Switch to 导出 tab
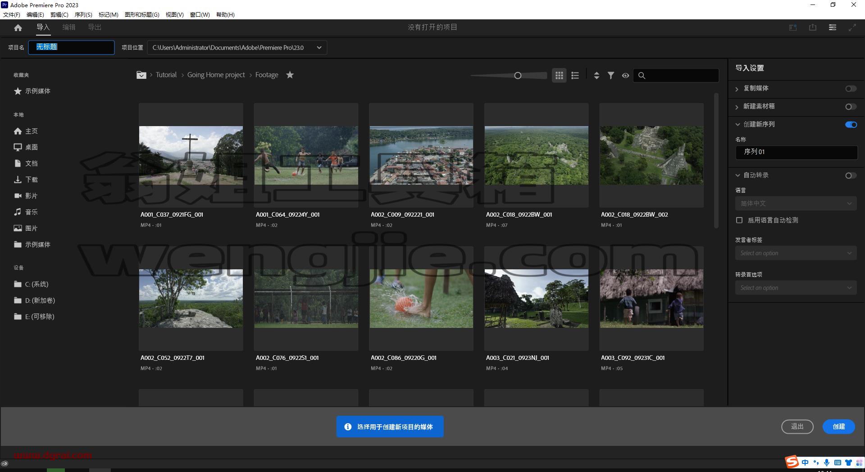Screen dimensions: 865x472 [95, 27]
